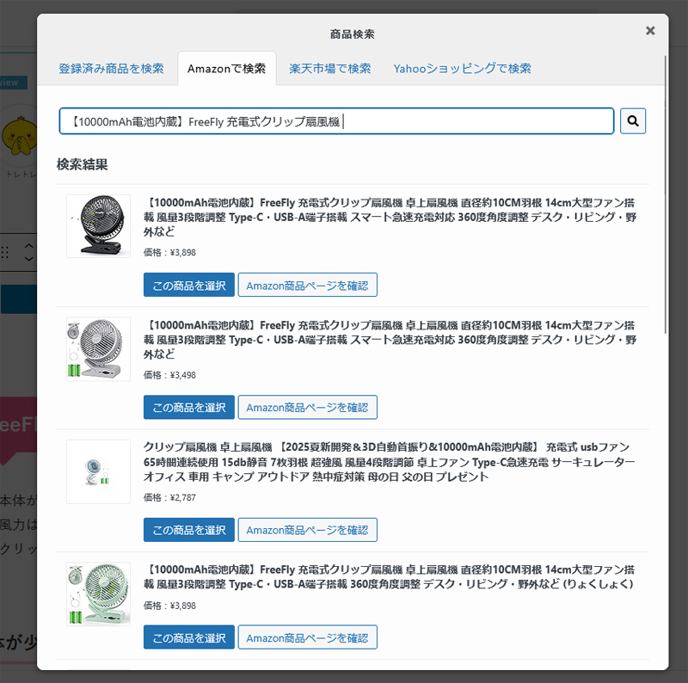Select the first product priced ¥3,898

pyautogui.click(x=188, y=285)
